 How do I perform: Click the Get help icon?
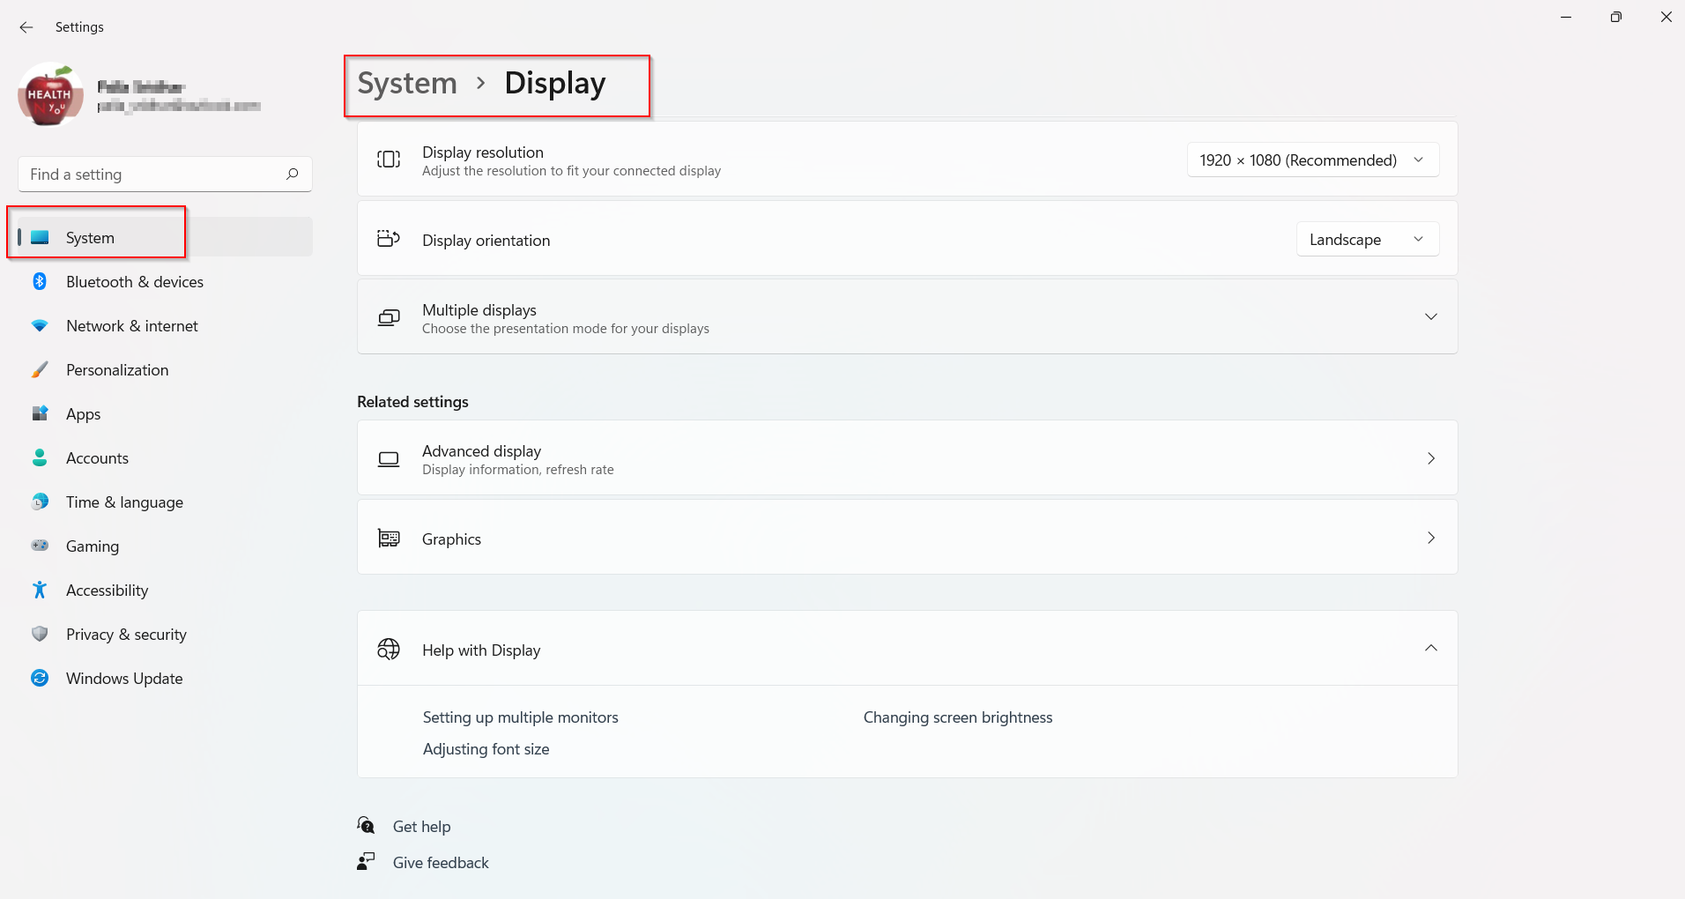point(366,825)
